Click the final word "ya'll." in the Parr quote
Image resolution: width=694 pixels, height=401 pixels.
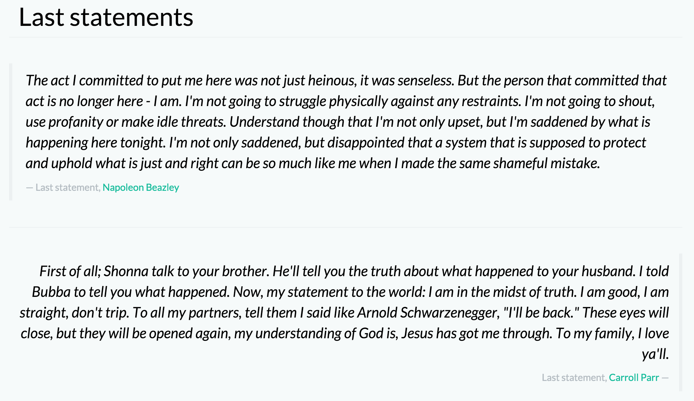pos(655,354)
